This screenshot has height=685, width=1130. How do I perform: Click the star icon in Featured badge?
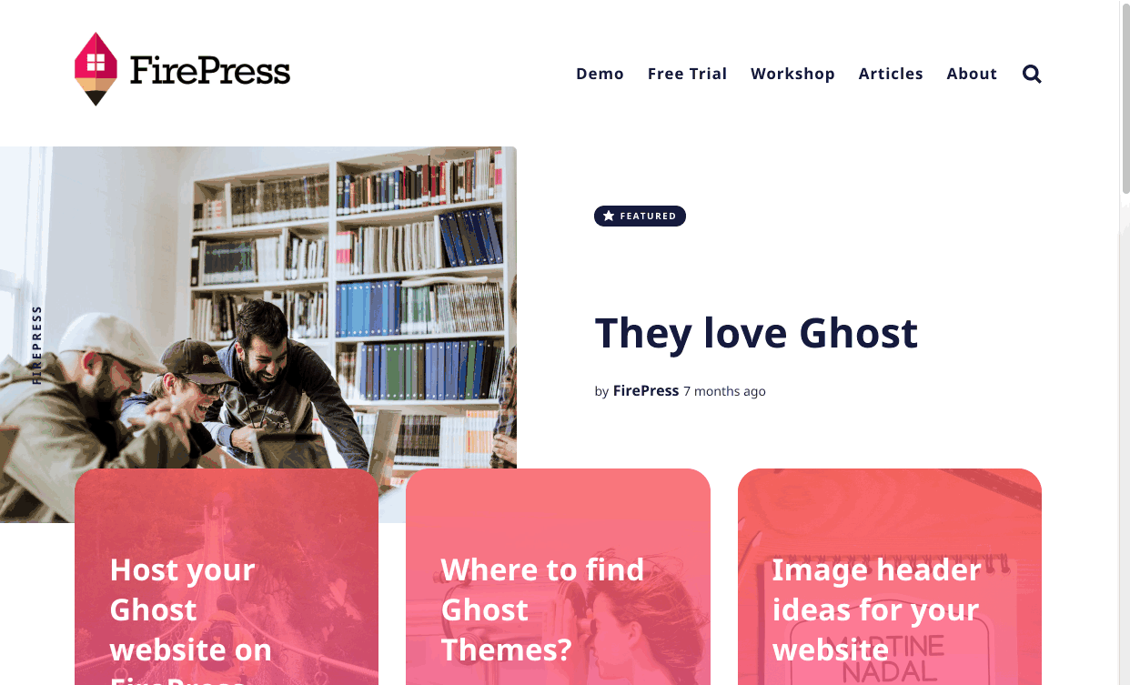609,217
